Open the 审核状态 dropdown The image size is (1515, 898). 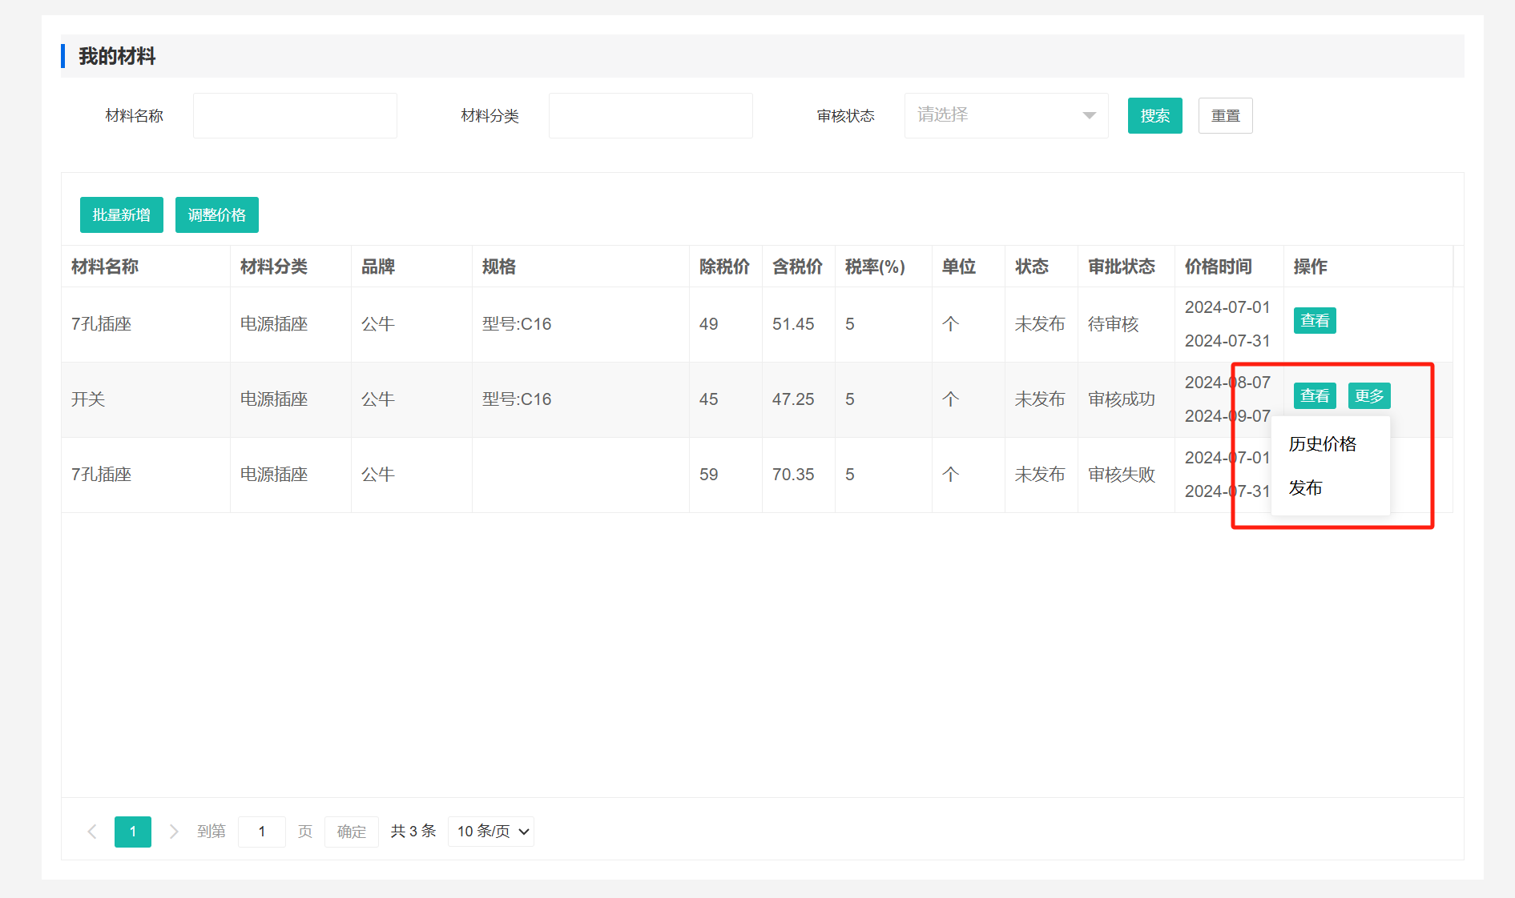1005,115
